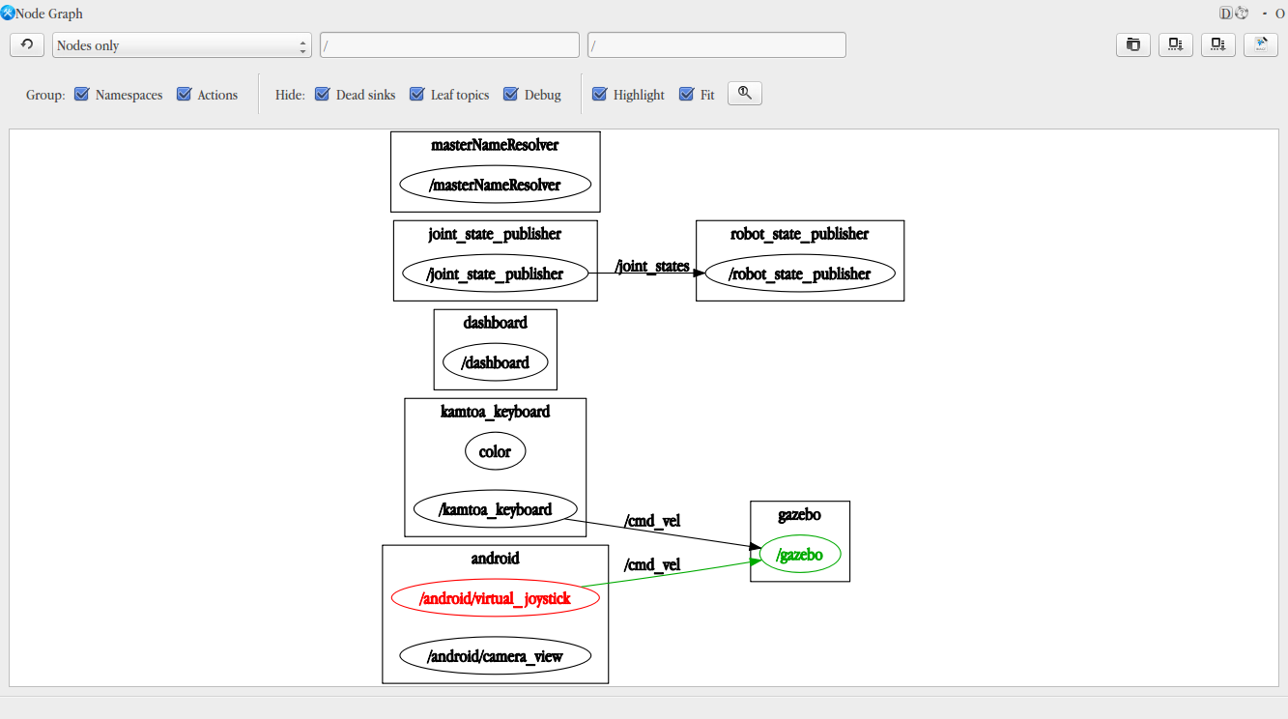This screenshot has height=719, width=1288.
Task: Disable the Highlight checkbox
Action: (599, 94)
